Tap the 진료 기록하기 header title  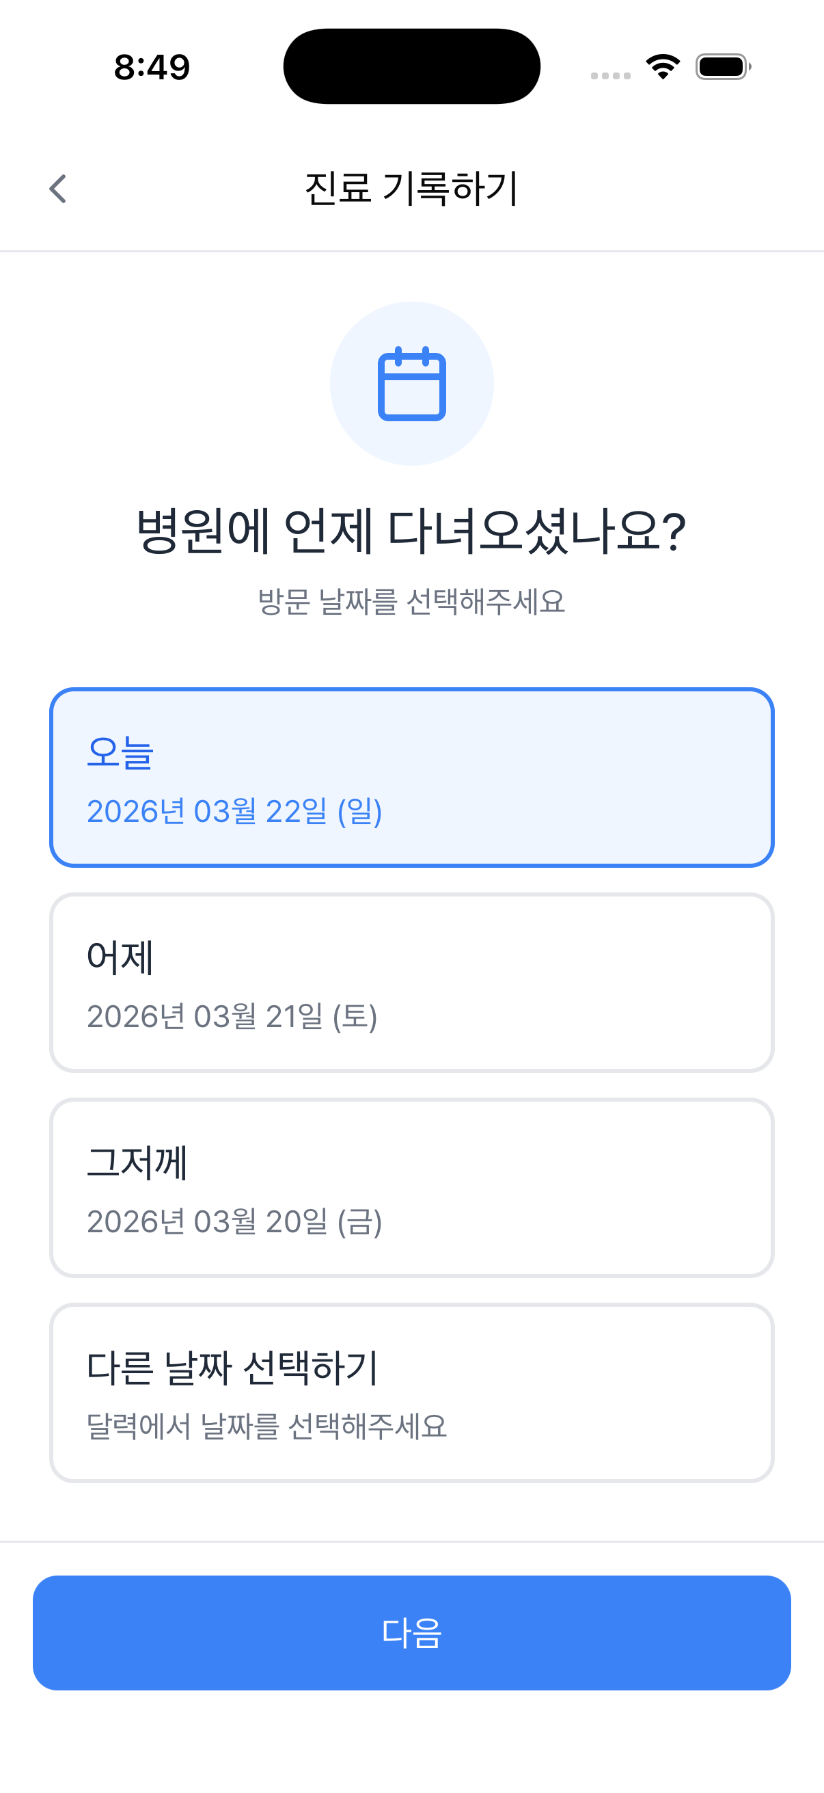coord(411,189)
